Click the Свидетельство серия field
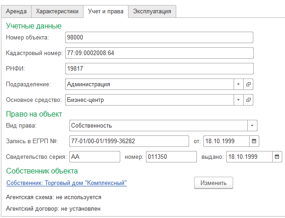 tap(95, 157)
